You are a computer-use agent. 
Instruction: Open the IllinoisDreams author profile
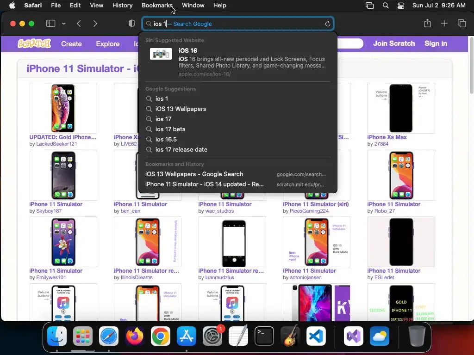pyautogui.click(x=137, y=277)
